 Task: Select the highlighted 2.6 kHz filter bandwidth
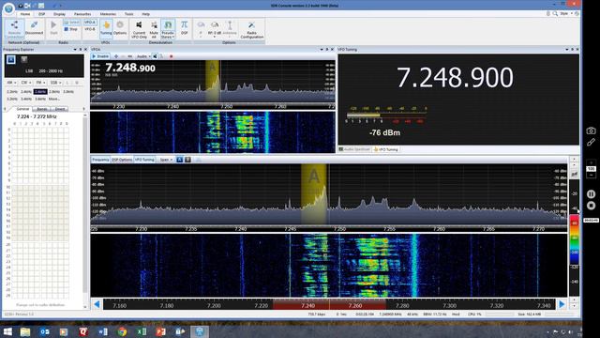(40, 92)
